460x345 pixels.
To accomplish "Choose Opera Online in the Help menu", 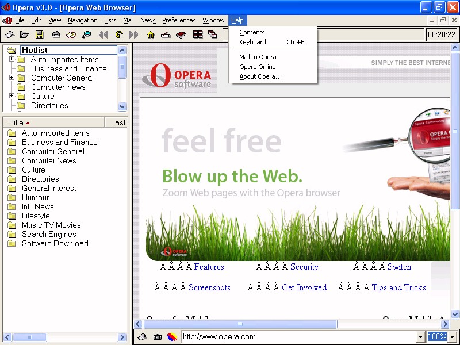I will pyautogui.click(x=273, y=67).
